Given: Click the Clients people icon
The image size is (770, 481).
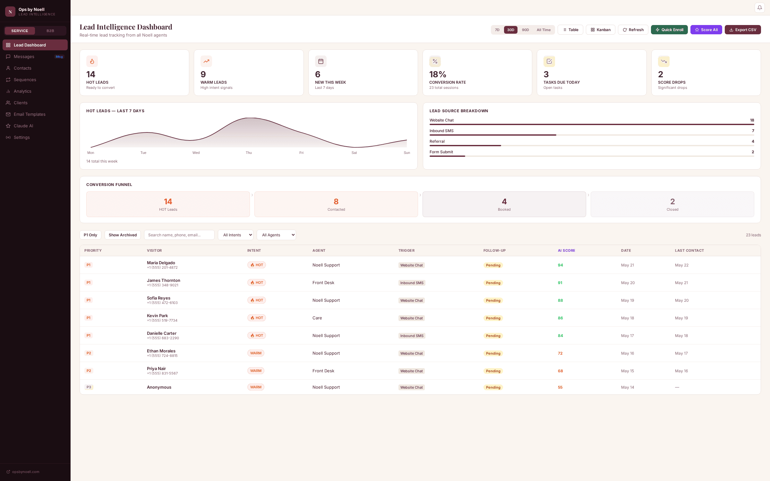Looking at the screenshot, I should (8, 103).
